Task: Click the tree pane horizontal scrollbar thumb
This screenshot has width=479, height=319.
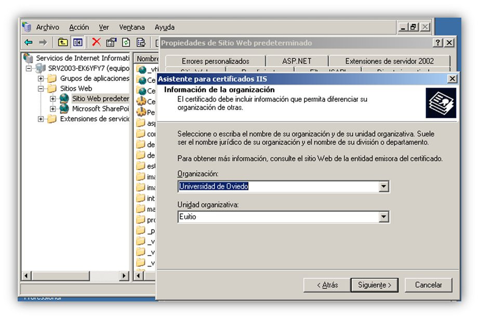Action: coord(60,276)
